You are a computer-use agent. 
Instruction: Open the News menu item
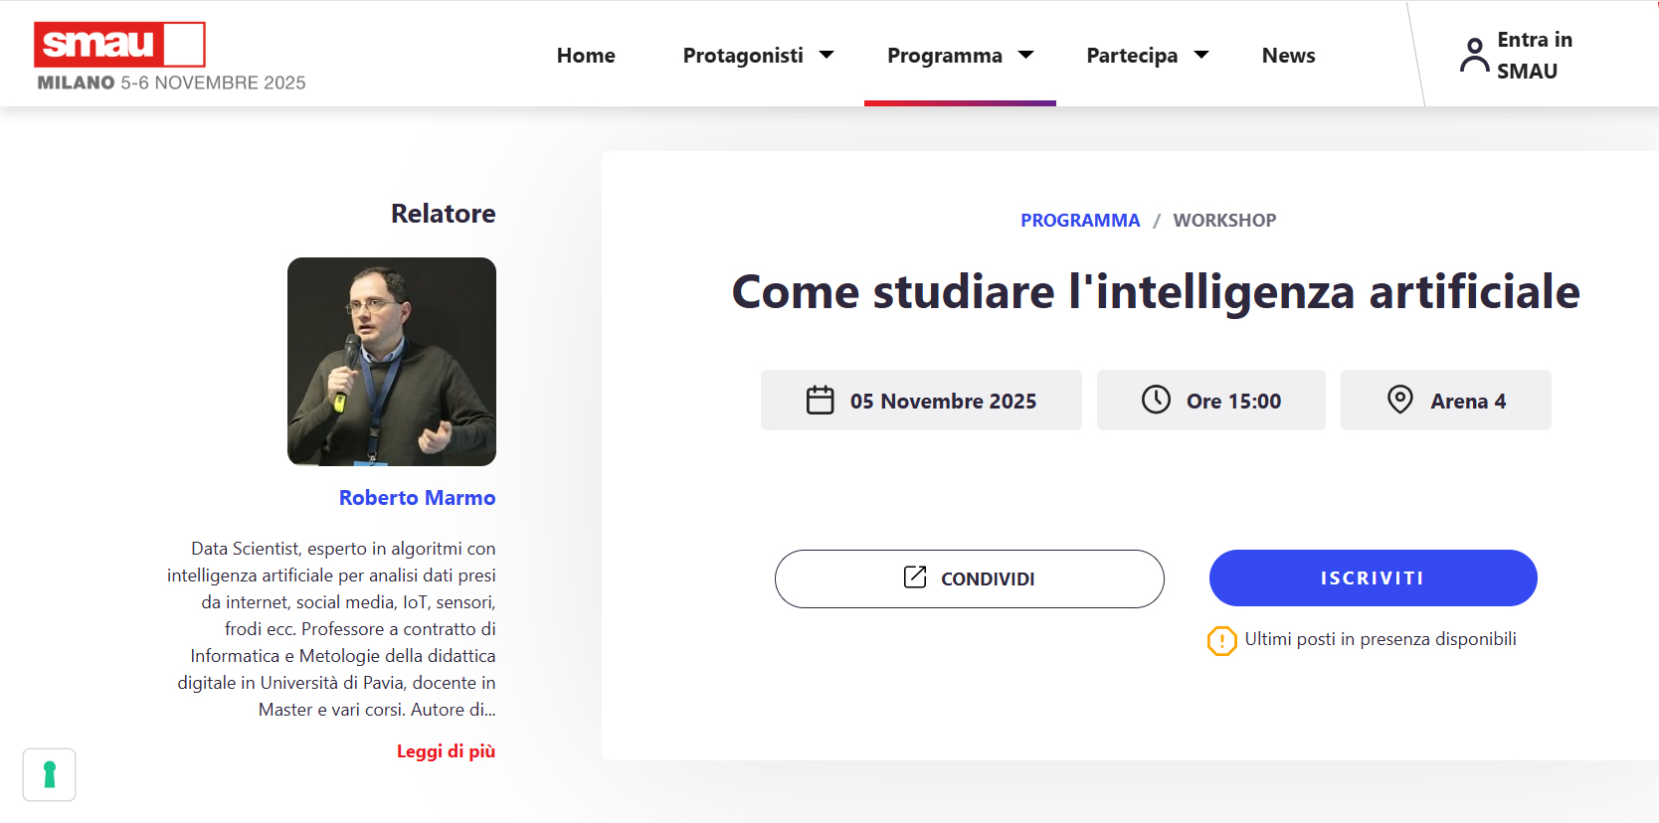coord(1288,56)
